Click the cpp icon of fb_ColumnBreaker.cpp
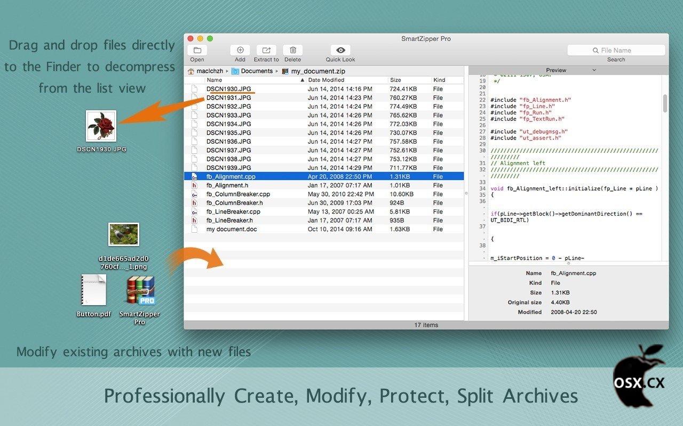 pos(195,194)
